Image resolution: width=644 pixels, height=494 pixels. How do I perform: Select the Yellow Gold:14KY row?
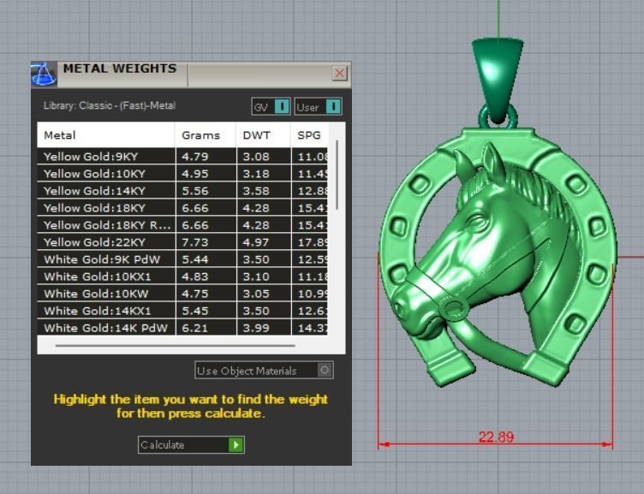click(182, 191)
